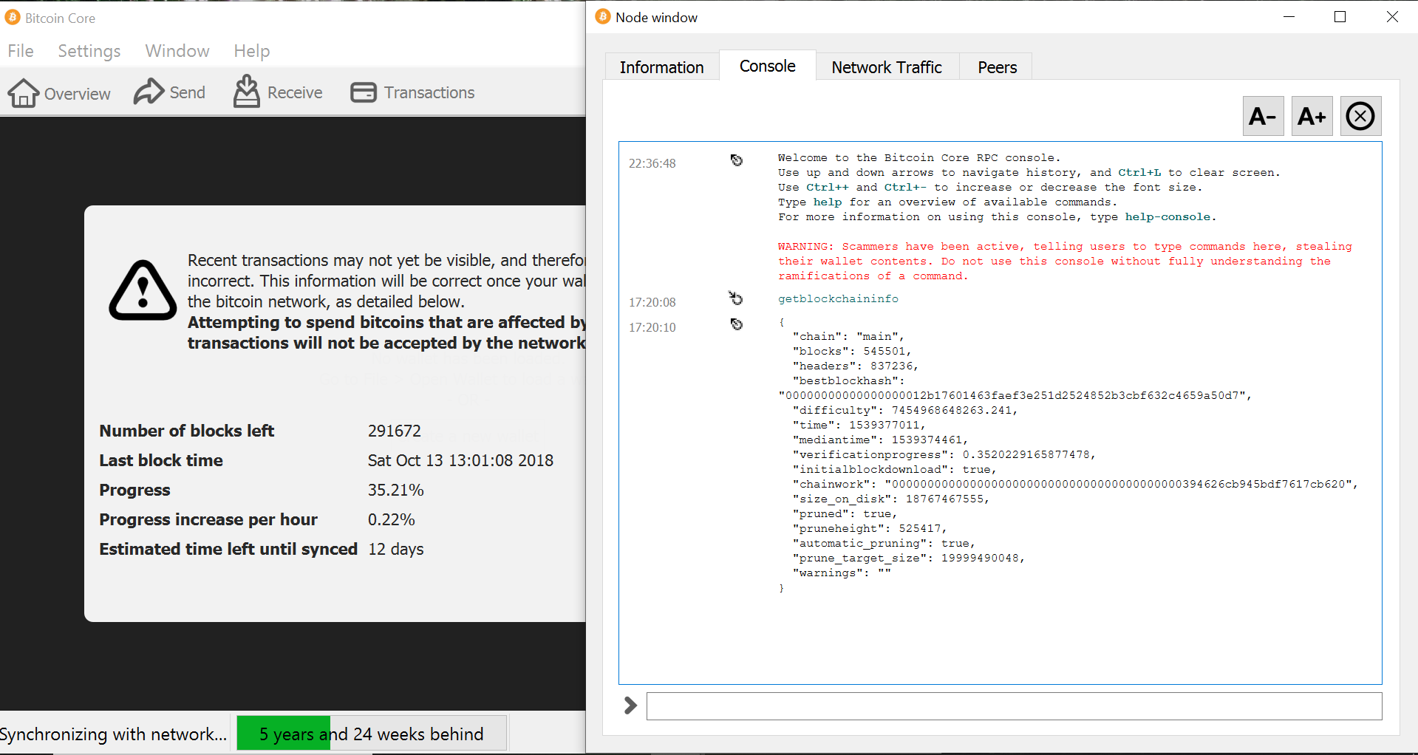Click the "difficulty" line in console output
The width and height of the screenshot is (1418, 755).
(905, 410)
